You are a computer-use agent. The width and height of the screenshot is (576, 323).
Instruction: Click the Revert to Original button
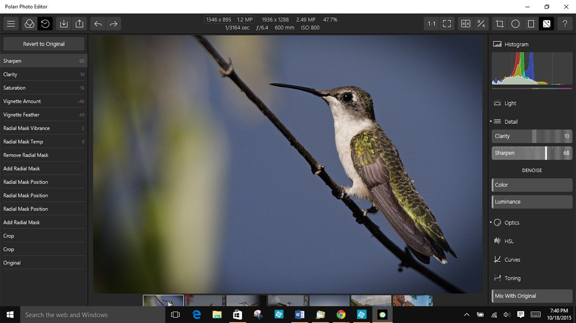[x=43, y=43]
